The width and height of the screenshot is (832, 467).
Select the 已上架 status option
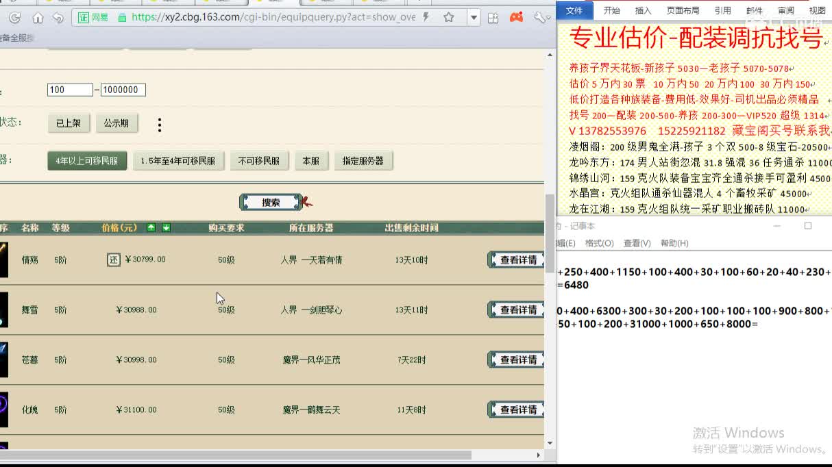(x=69, y=123)
